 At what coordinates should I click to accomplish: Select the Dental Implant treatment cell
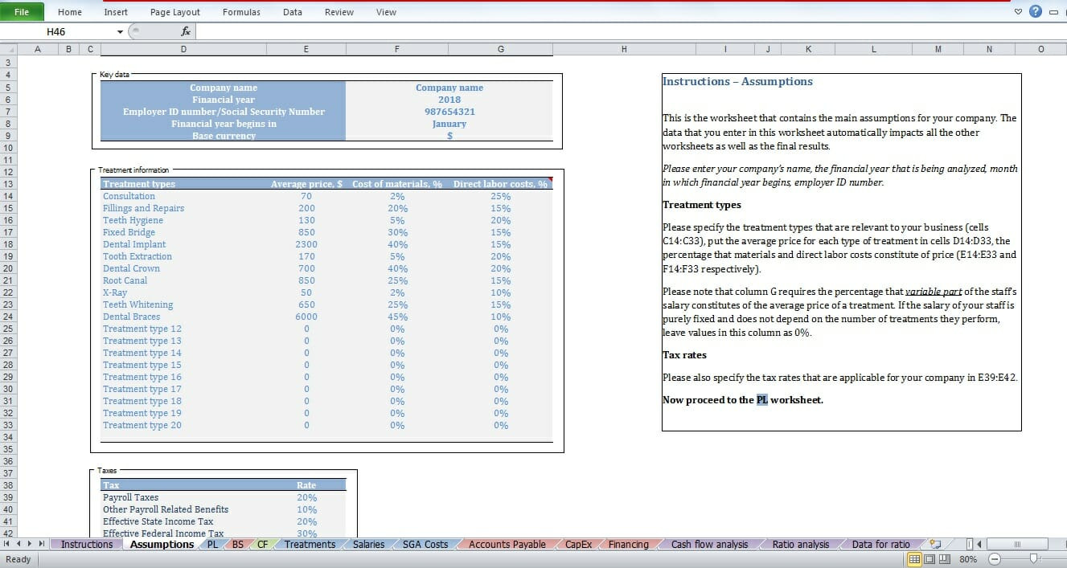(183, 244)
